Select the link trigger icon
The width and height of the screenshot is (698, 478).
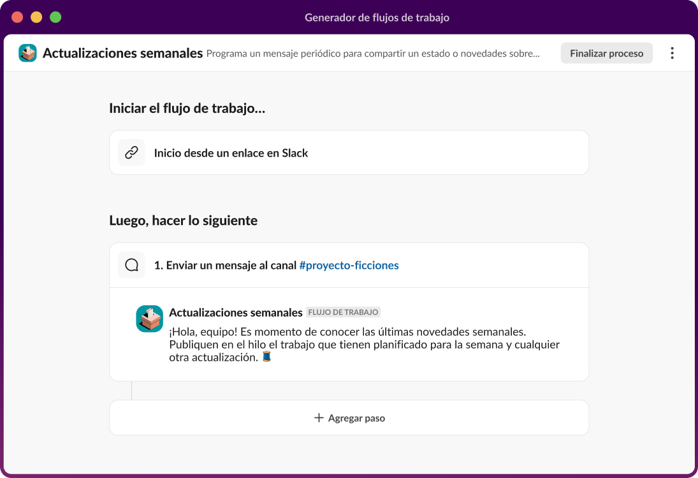pyautogui.click(x=131, y=152)
